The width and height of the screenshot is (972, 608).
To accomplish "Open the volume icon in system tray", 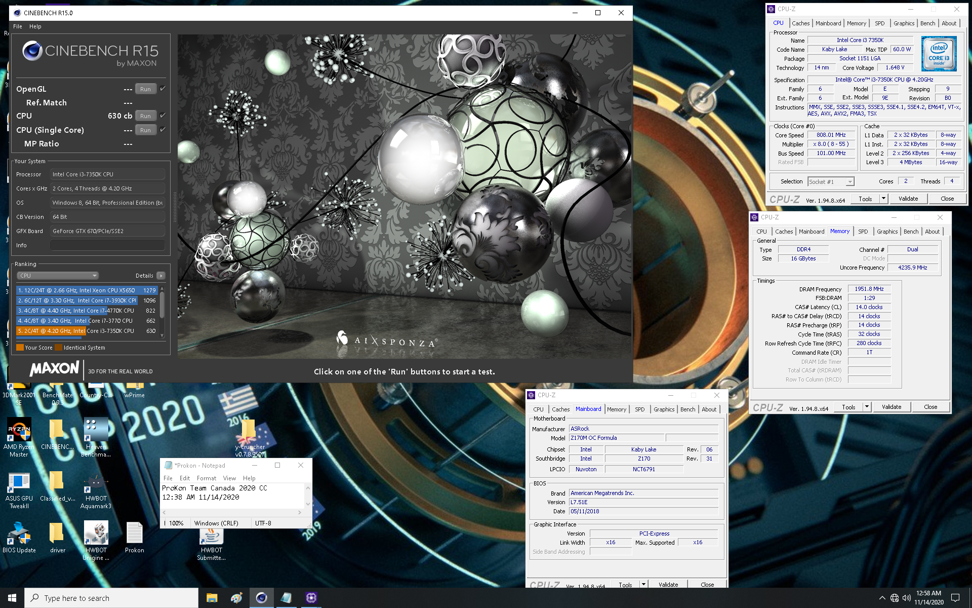I will coord(907,598).
